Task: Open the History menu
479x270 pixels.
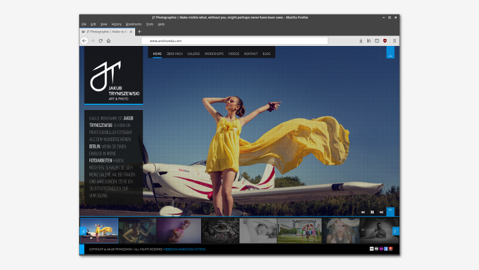Action: pos(116,24)
